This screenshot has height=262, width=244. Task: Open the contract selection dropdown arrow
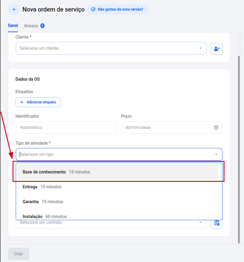(200, 223)
